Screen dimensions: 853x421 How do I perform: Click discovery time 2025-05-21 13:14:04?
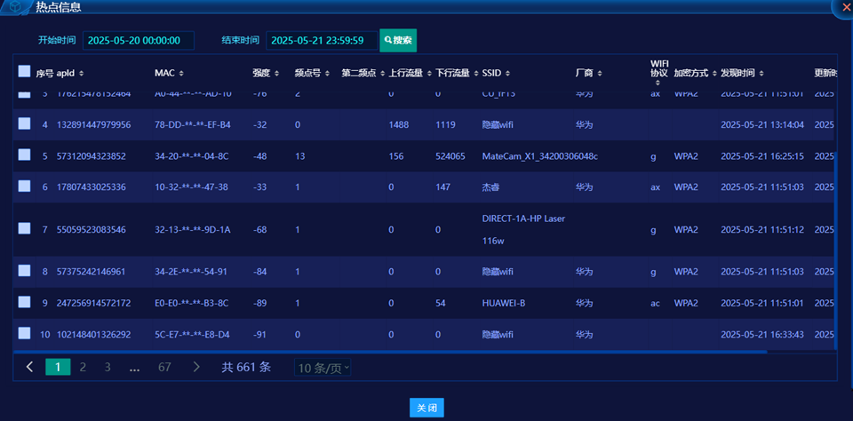point(762,125)
